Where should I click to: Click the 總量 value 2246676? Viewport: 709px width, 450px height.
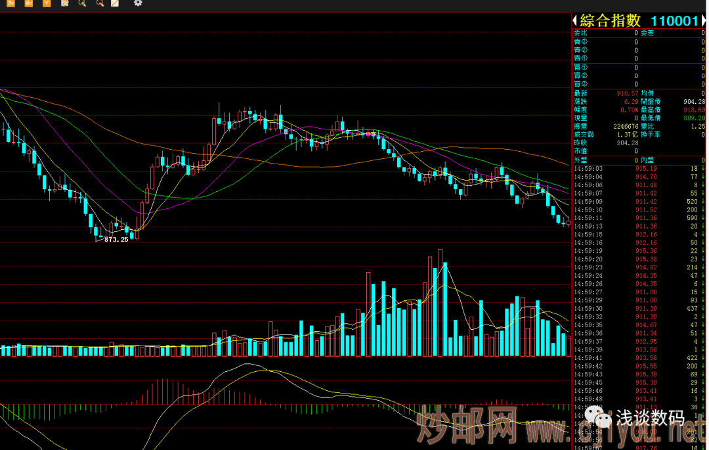[x=625, y=126]
